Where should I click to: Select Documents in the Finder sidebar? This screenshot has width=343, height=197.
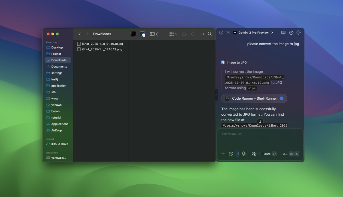click(x=59, y=66)
